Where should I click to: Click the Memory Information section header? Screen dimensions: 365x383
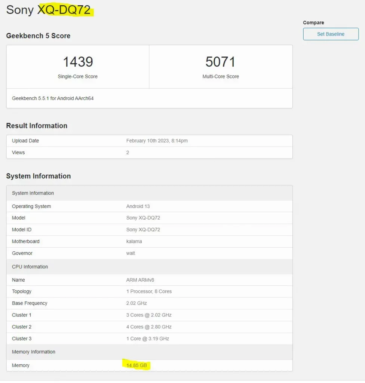click(x=33, y=352)
